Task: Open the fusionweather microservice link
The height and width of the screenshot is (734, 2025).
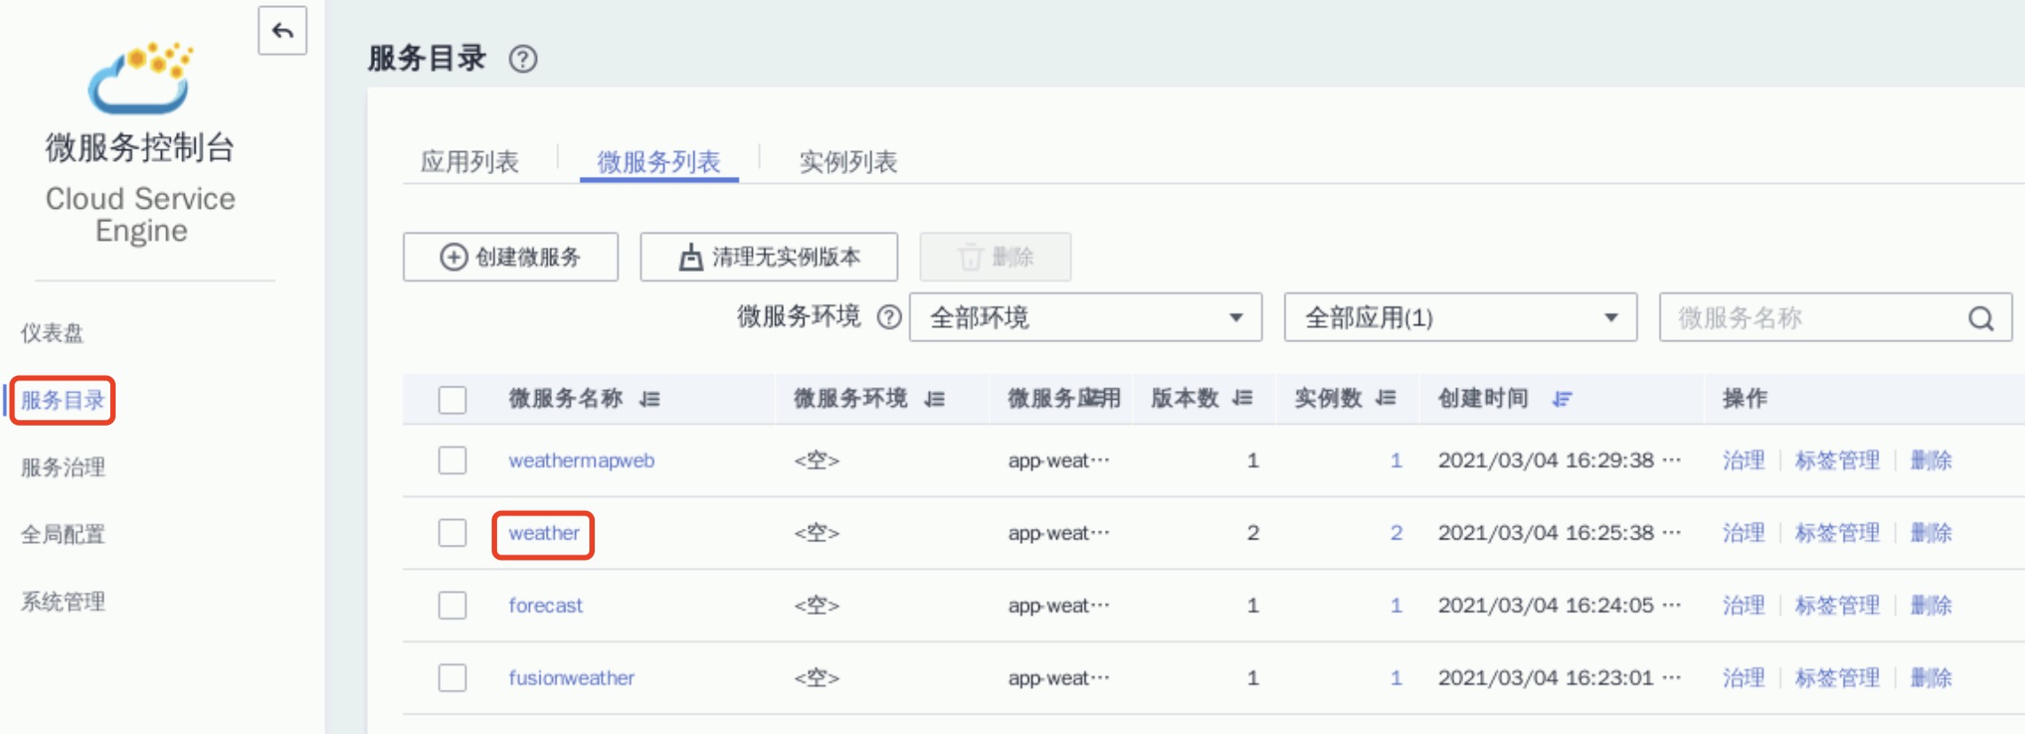Action: [571, 678]
